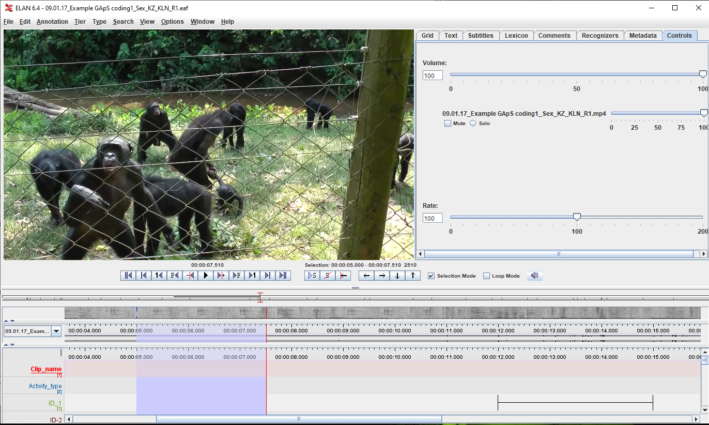The image size is (709, 425).
Task: Select the Clip_name tier label
Action: pyautogui.click(x=46, y=369)
